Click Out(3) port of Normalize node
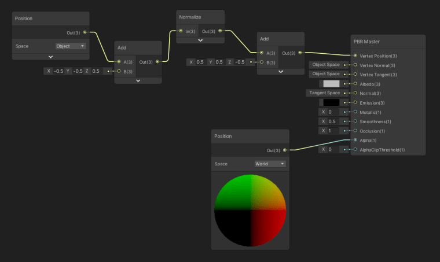 tap(220, 31)
